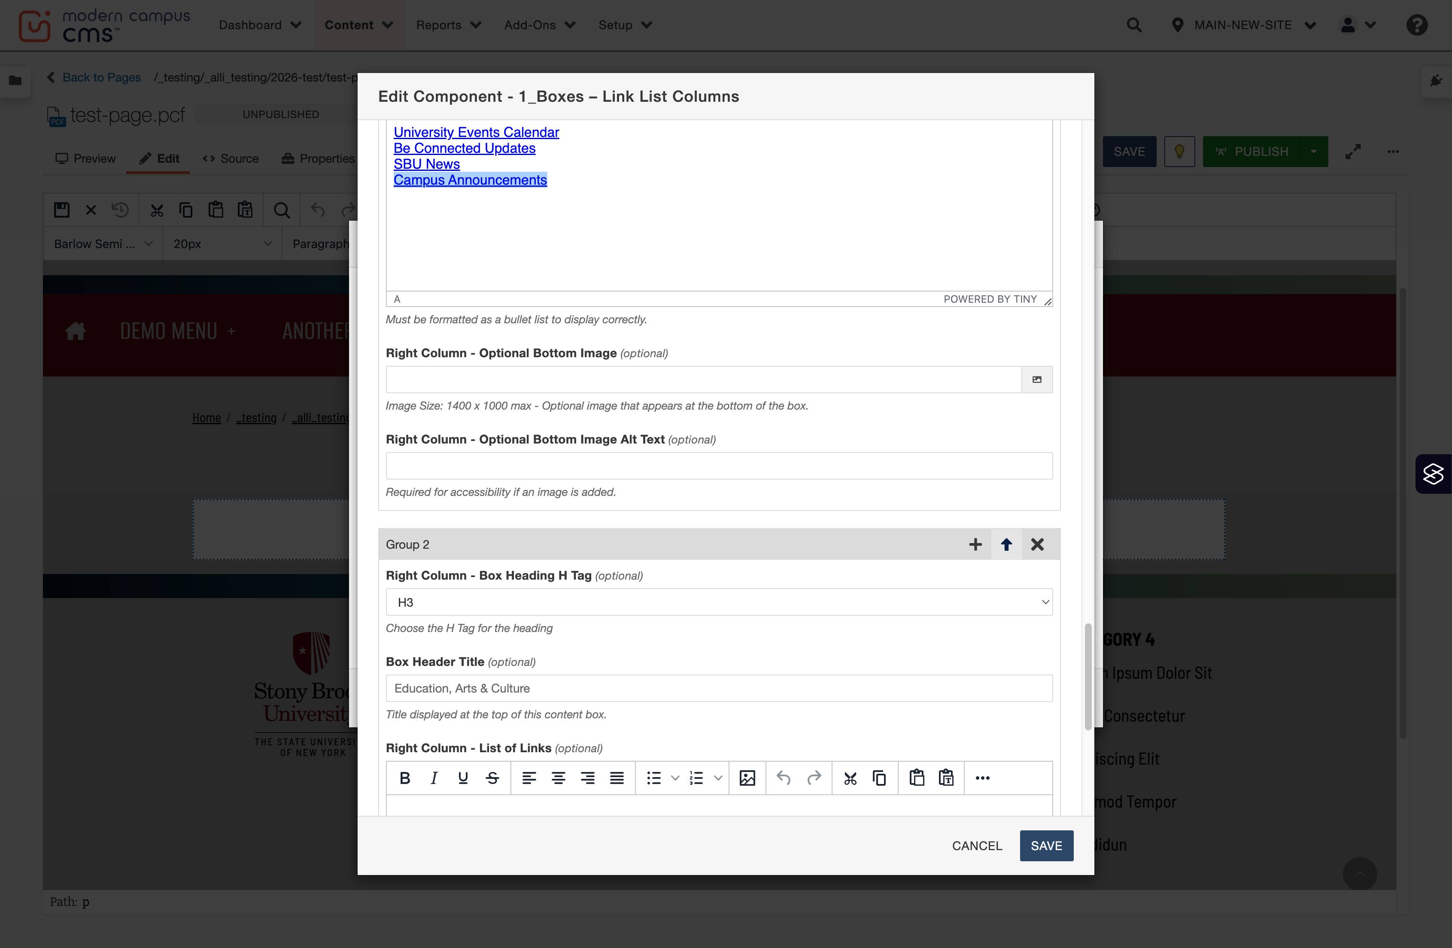
Task: Open font family Barlow Semi dropdown
Action: (103, 244)
